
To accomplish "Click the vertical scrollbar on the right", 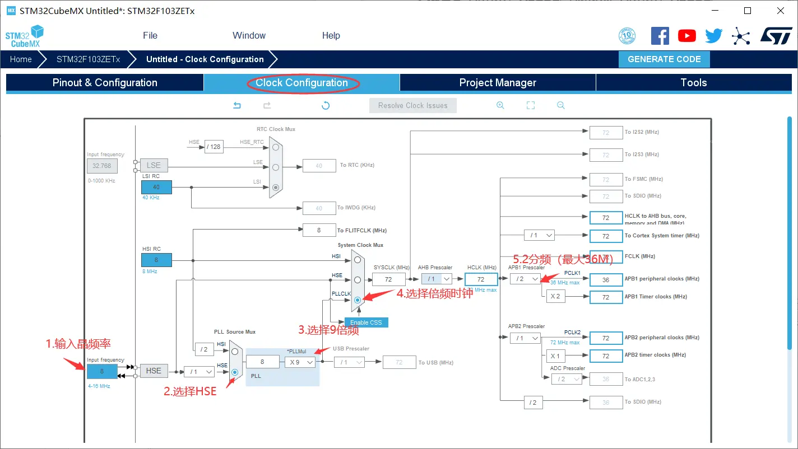I will pyautogui.click(x=790, y=232).
